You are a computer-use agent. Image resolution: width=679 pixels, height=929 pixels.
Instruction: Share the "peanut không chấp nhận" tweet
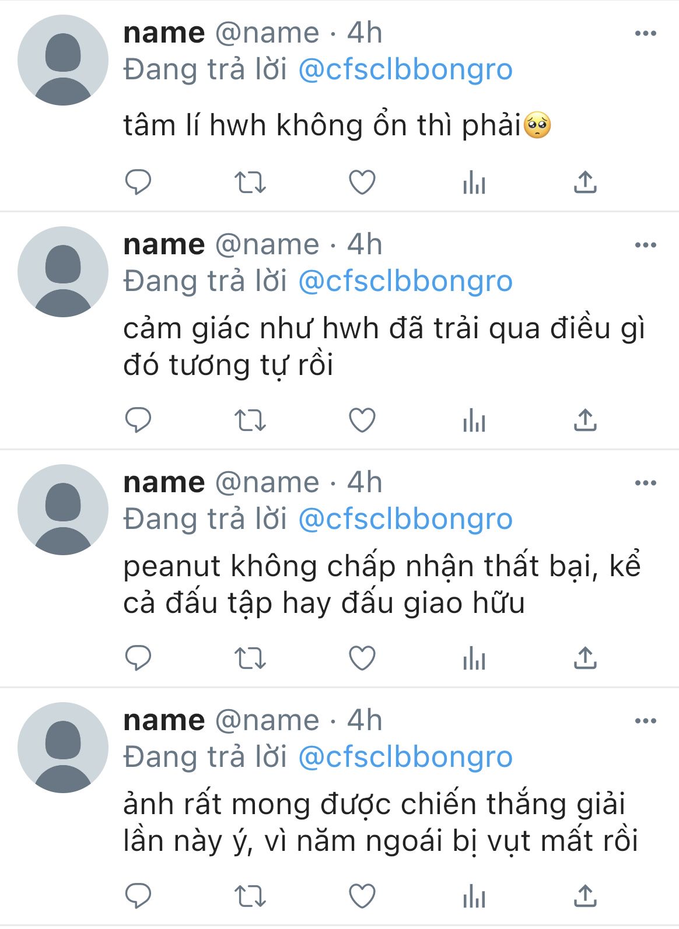(x=585, y=658)
